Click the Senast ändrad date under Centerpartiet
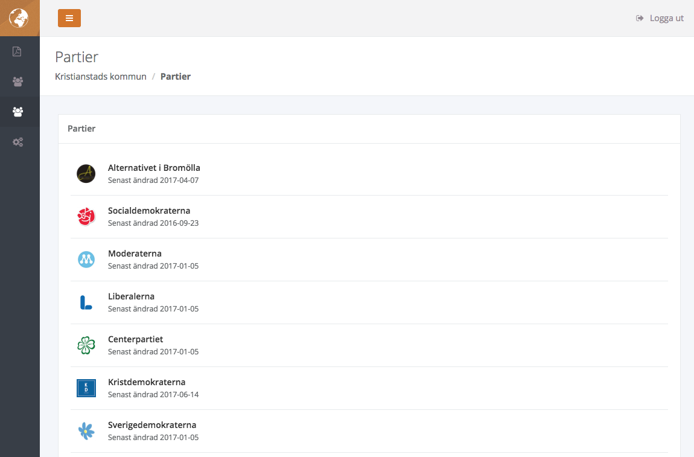Screen dimensions: 694x457 [x=153, y=352]
